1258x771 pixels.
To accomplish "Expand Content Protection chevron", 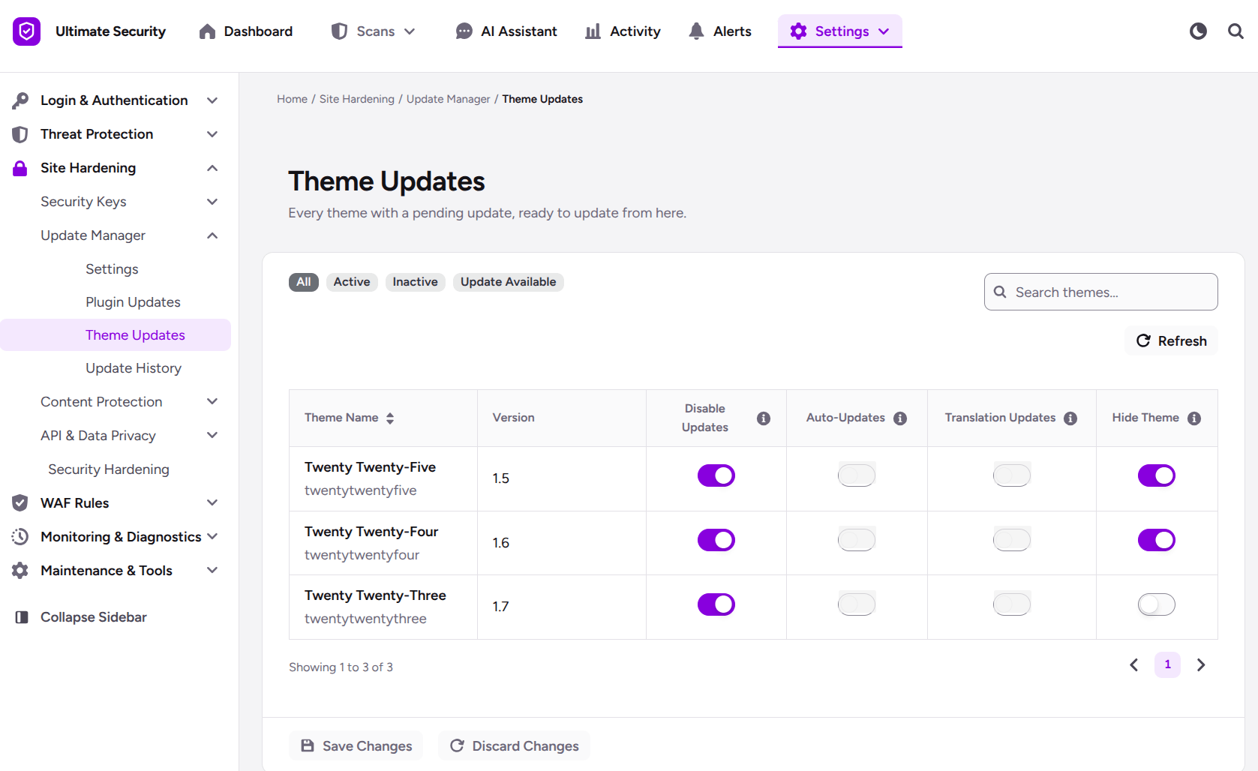I will coord(212,402).
